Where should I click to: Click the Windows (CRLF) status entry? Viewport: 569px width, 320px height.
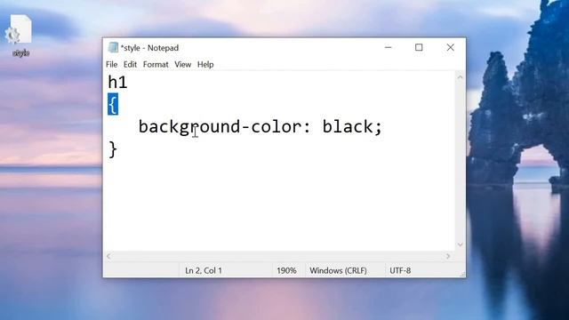338,270
